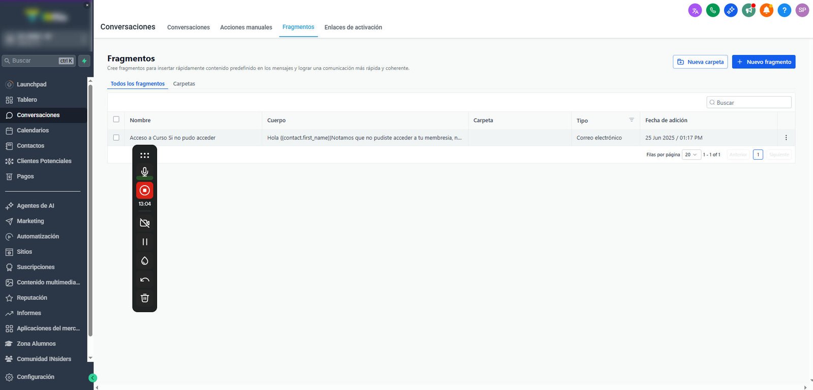Screen dimensions: 813x390
Task: Click the Nuevo fragmento button
Action: pos(764,62)
